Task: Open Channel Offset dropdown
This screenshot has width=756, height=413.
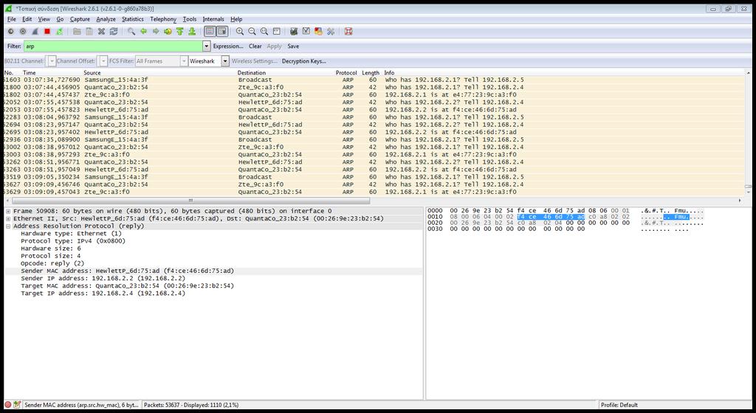Action: [x=103, y=61]
